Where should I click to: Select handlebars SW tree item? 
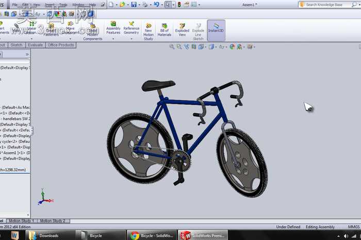15,119
